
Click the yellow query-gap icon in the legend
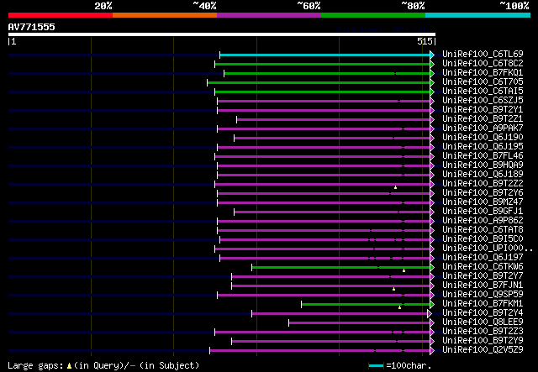[x=69, y=366]
